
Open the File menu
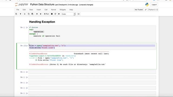18,10
